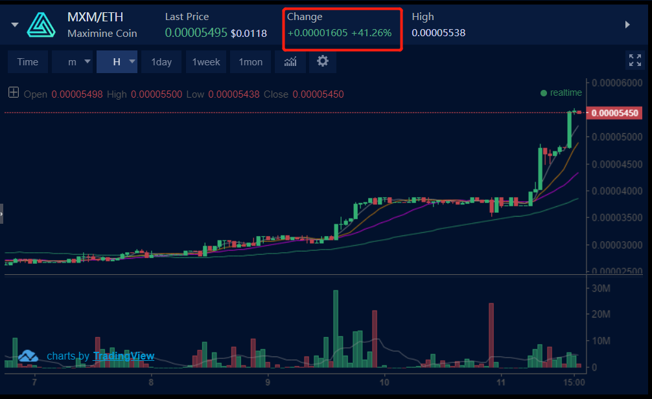Click the red 0.00005450 price label
Viewport: 652px width, 399px height.
(614, 113)
